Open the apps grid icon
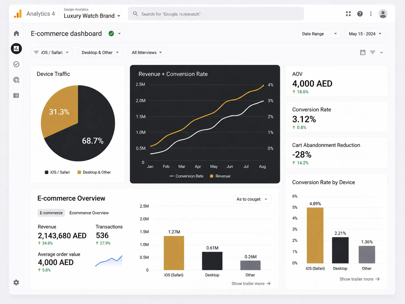The height and width of the screenshot is (304, 405). pyautogui.click(x=348, y=14)
